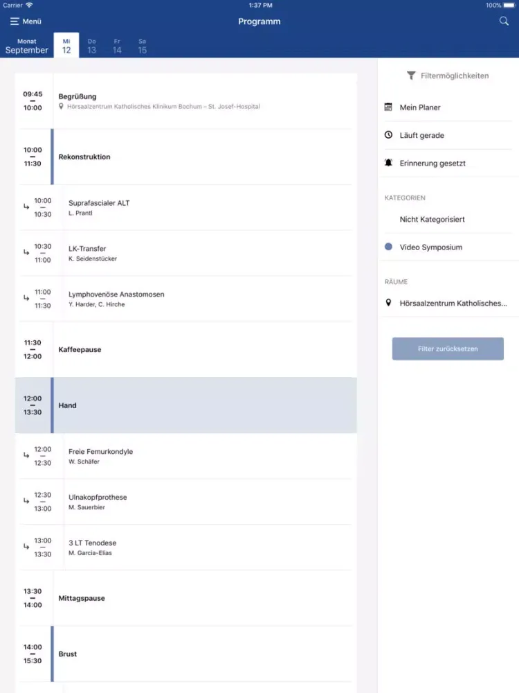Switch to the Fr 14 day tab

(117, 46)
